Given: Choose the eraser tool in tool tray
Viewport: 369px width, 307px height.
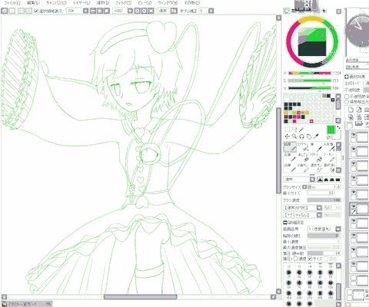Looking at the screenshot, I should (303, 157).
